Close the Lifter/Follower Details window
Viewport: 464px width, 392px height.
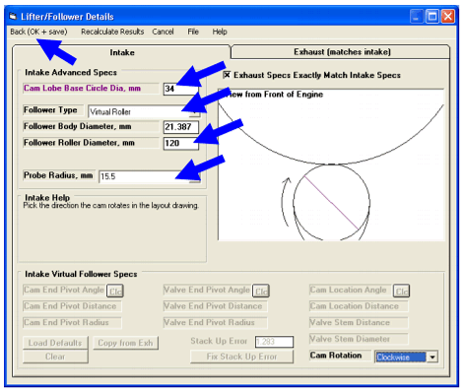(x=448, y=16)
